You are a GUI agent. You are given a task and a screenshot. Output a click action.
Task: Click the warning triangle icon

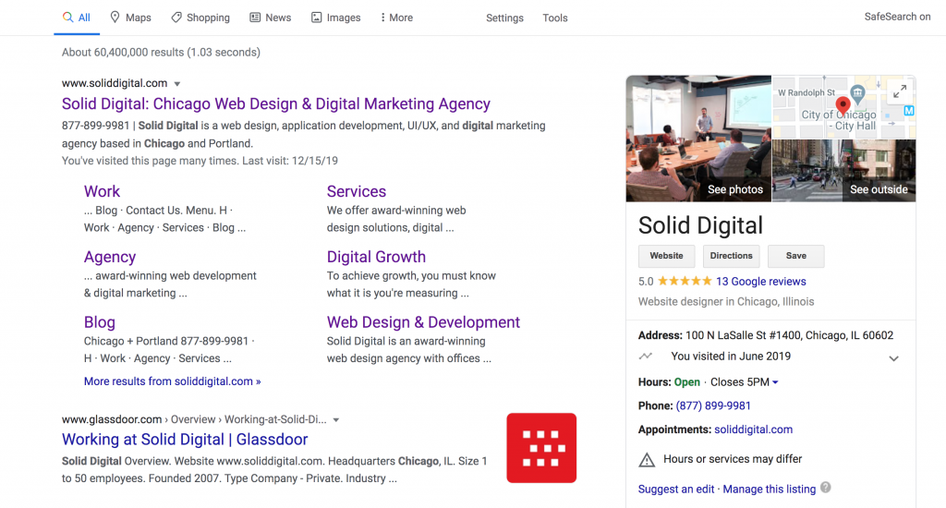point(647,460)
